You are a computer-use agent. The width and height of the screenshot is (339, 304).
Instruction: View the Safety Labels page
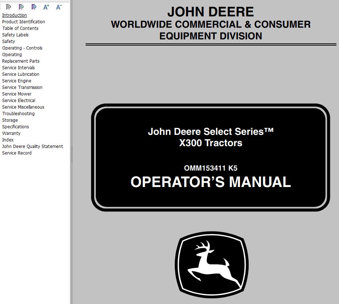point(15,35)
